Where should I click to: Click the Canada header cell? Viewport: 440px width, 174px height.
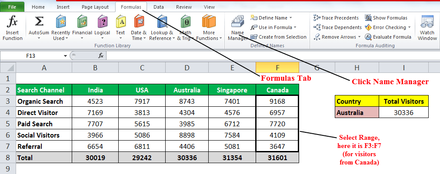[x=277, y=90]
